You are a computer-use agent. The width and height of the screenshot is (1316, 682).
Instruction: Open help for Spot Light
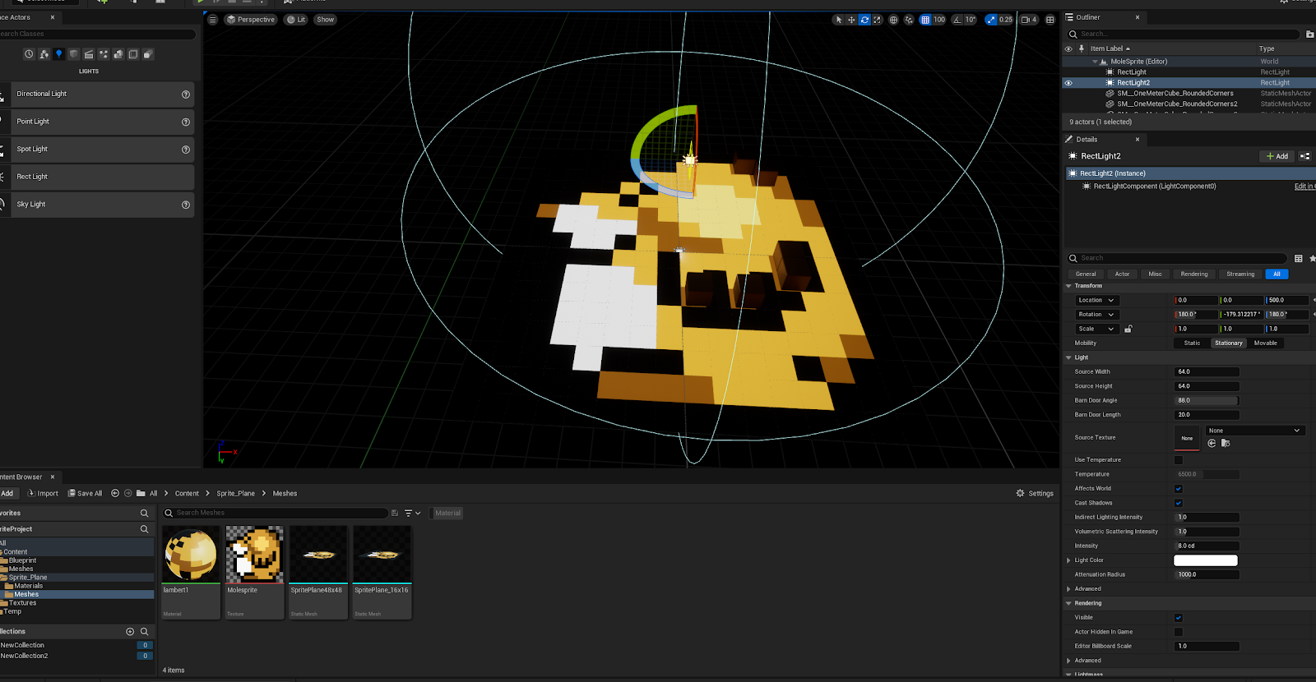[186, 150]
